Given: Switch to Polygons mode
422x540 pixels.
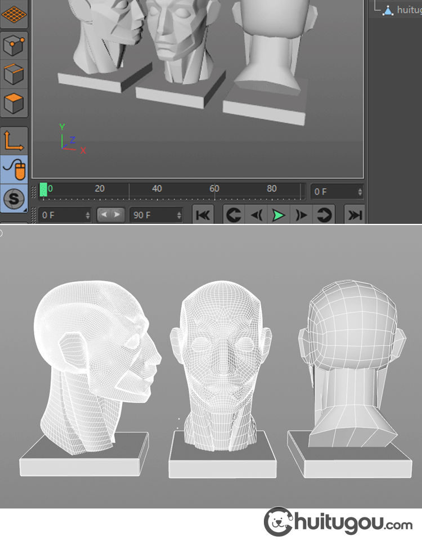Looking at the screenshot, I should 14,103.
